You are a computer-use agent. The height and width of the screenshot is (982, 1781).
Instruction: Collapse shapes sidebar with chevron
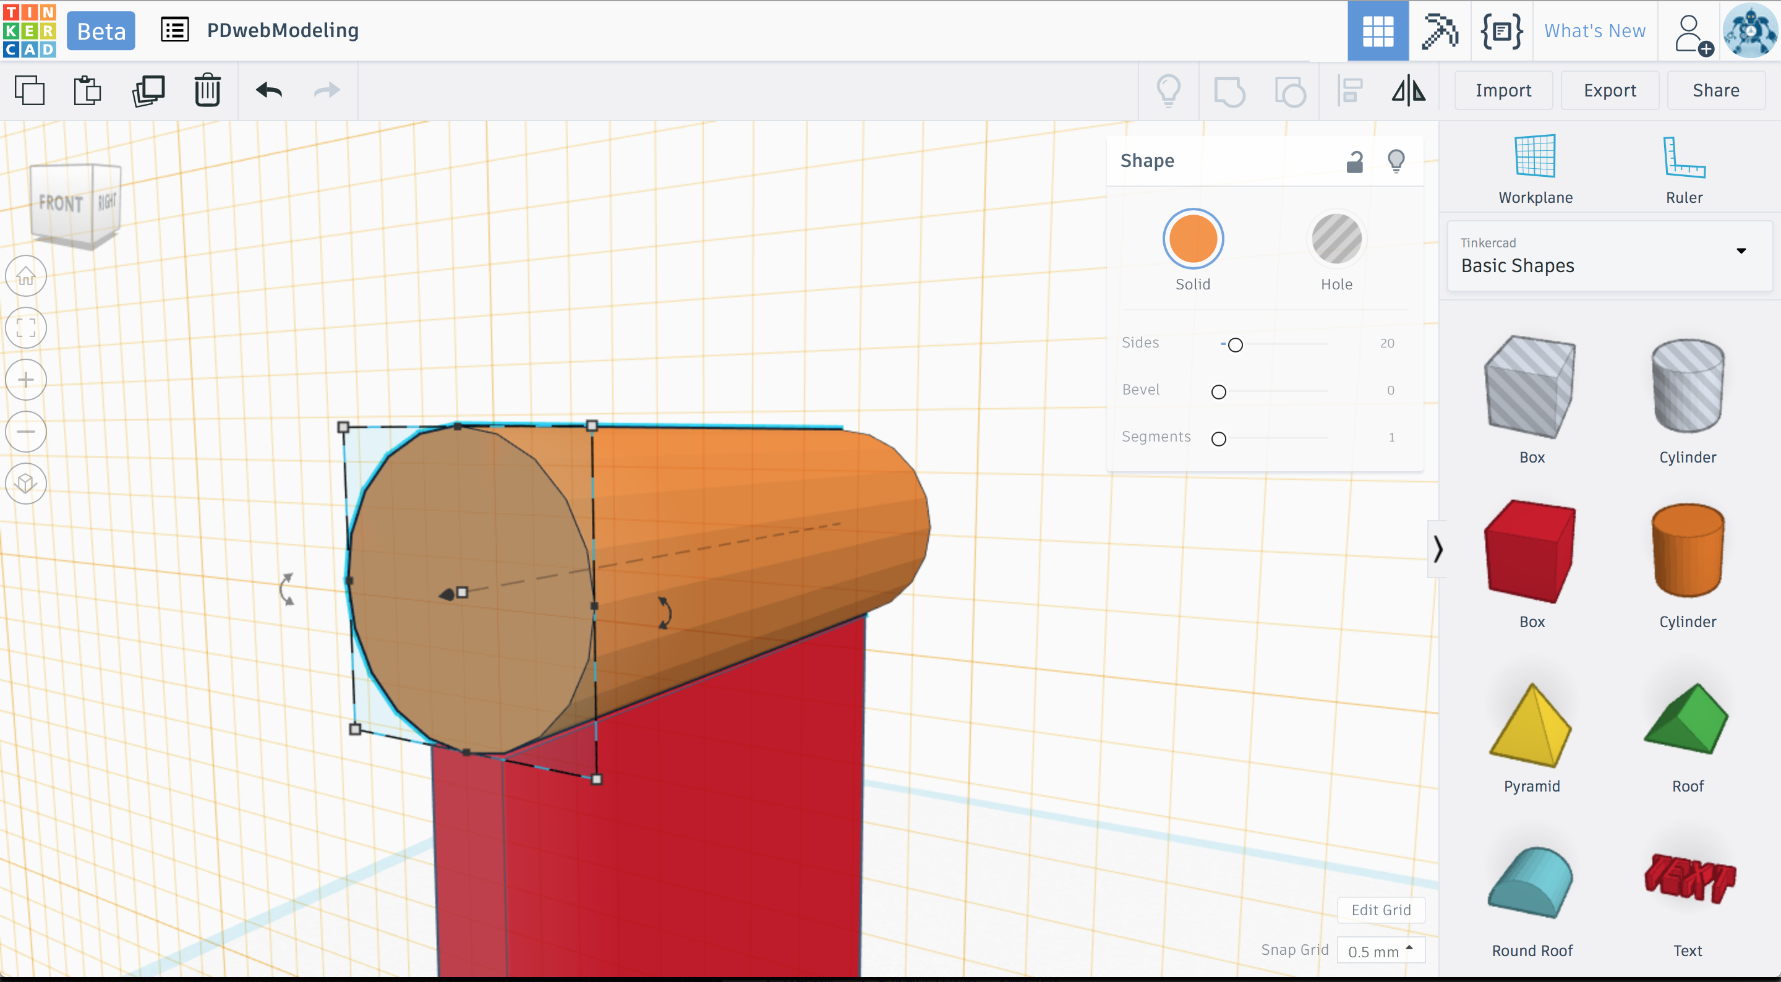pos(1437,549)
